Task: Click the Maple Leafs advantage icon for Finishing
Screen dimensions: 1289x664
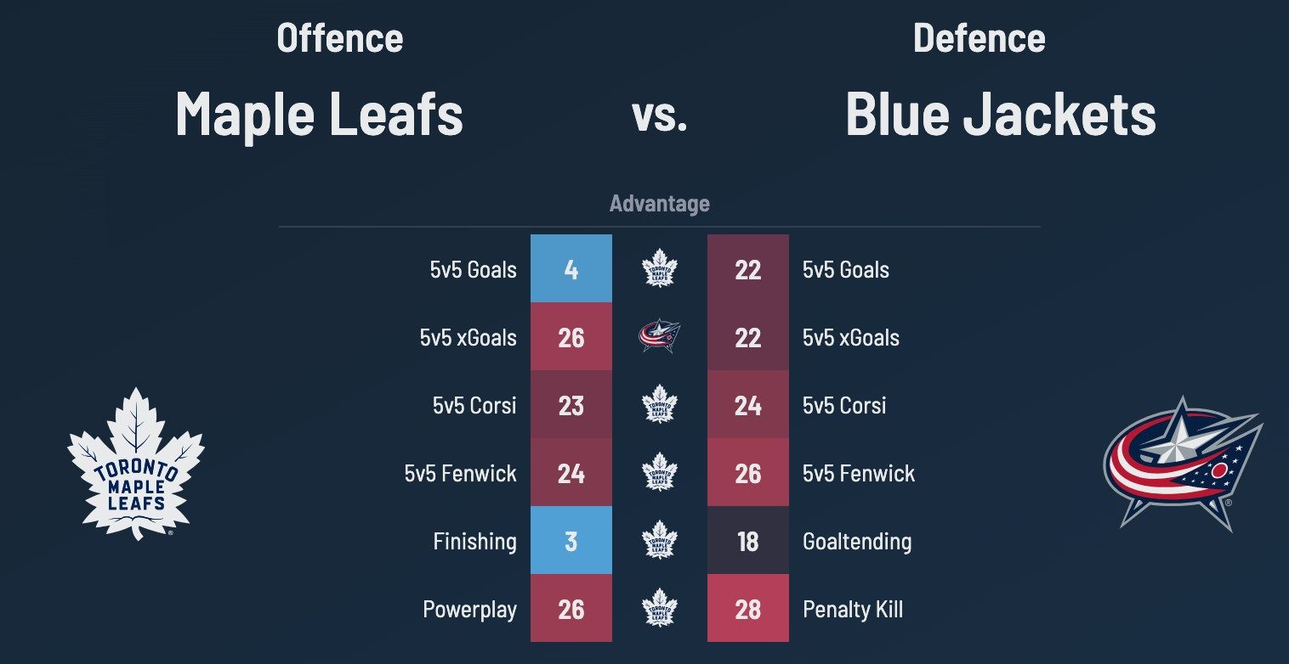Action: point(659,541)
